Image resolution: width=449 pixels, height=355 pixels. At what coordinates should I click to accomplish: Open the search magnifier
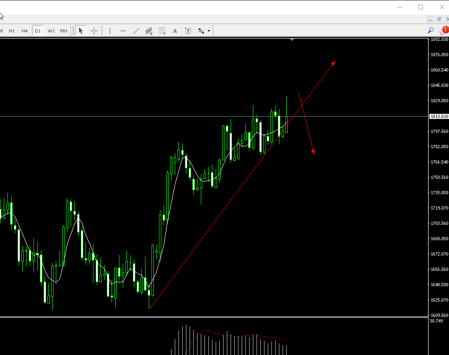coord(430,31)
